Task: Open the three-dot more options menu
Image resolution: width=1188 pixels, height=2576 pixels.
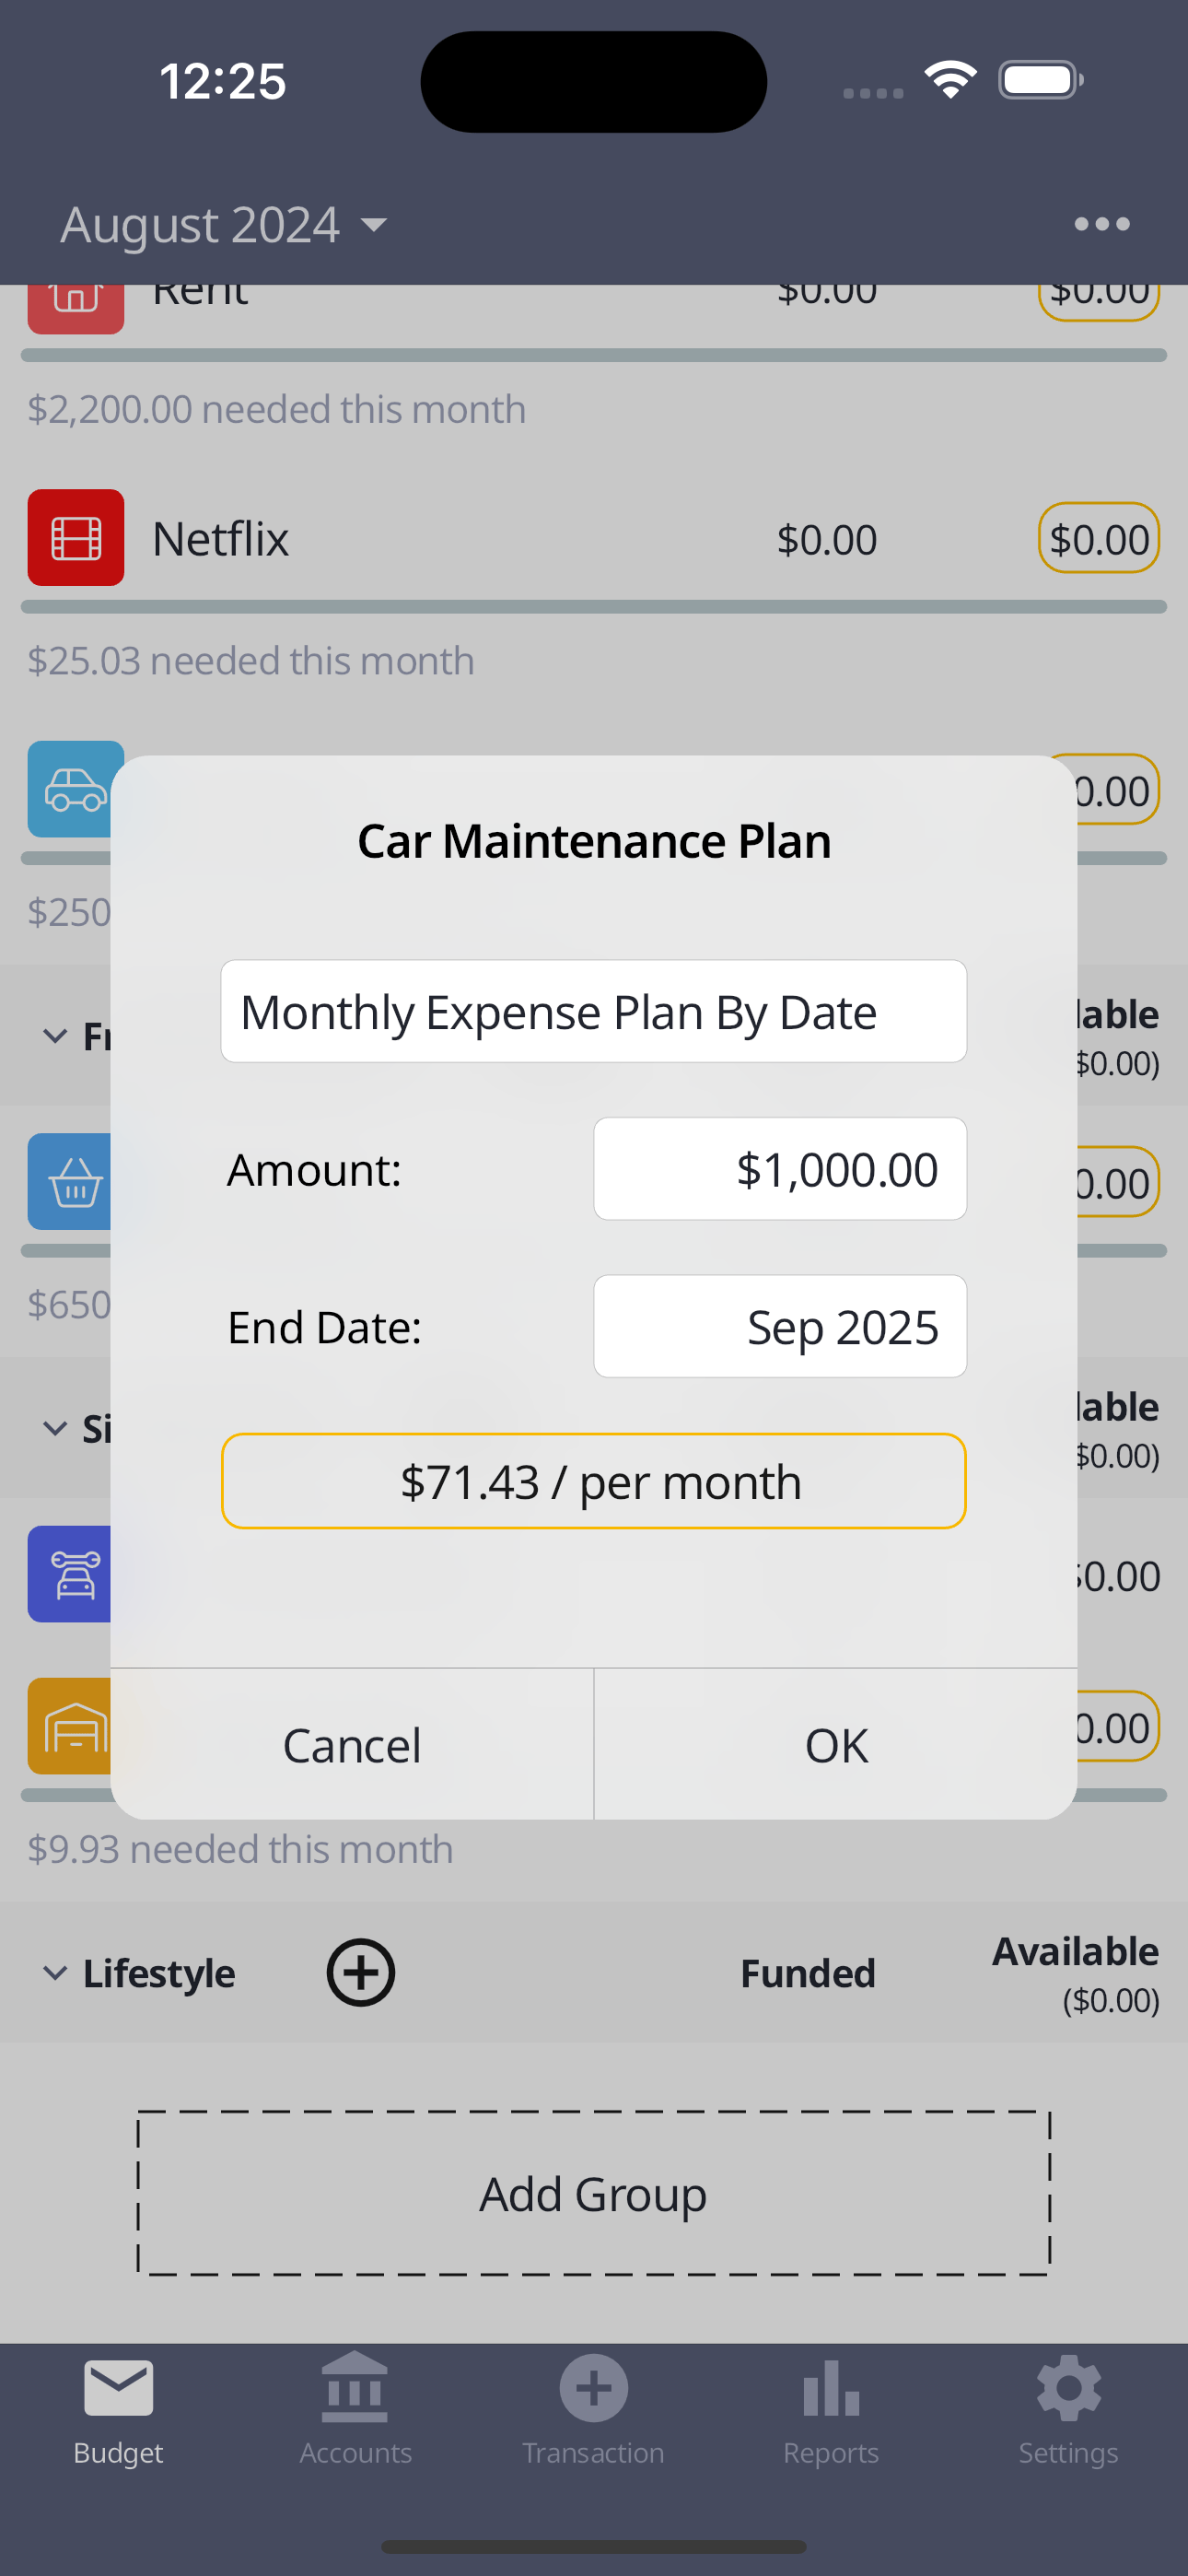Action: (x=1101, y=224)
